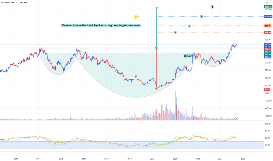Click the 700.00 price scale label
Viewport: 273px width, 161px height.
[268, 40]
